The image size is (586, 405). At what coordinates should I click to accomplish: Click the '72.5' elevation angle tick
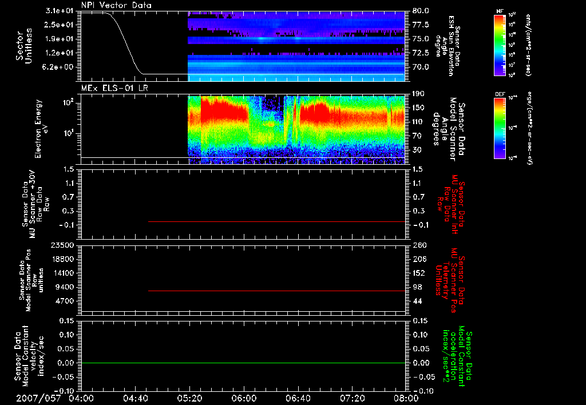(x=421, y=53)
